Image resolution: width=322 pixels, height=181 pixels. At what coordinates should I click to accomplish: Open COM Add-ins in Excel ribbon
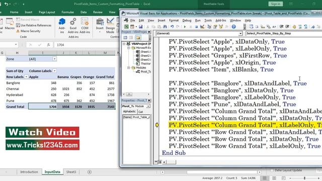(85, 26)
